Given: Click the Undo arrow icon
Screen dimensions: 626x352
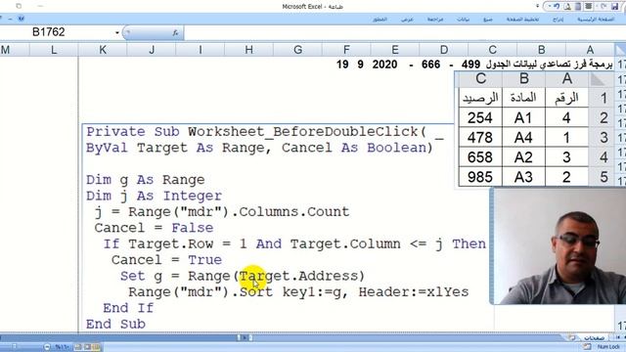Looking at the screenshot, I should point(557,7).
